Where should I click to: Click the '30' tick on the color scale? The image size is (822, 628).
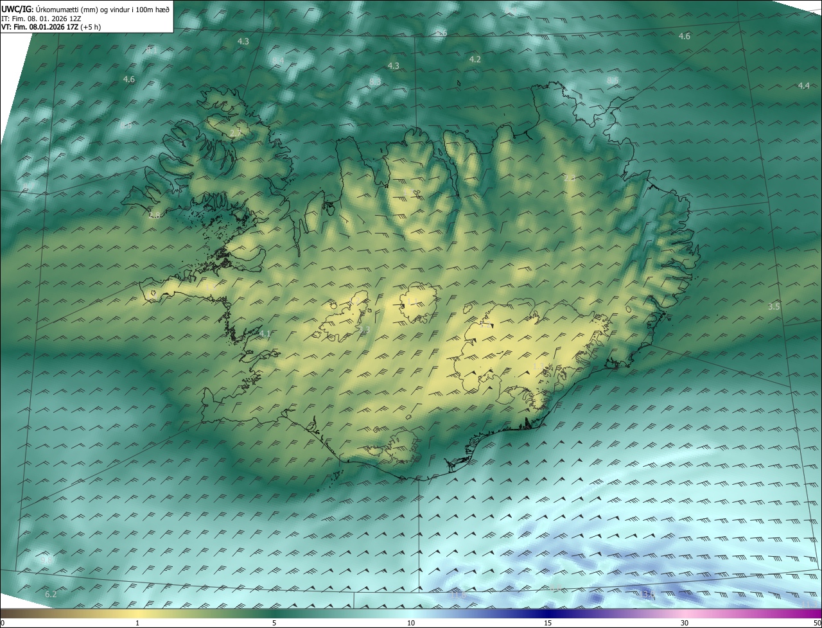(x=685, y=623)
